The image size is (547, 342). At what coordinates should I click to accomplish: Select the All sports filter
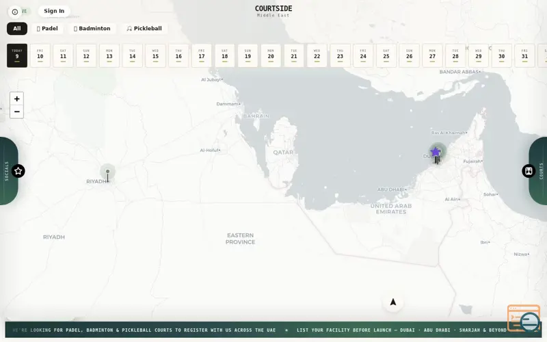click(x=17, y=29)
